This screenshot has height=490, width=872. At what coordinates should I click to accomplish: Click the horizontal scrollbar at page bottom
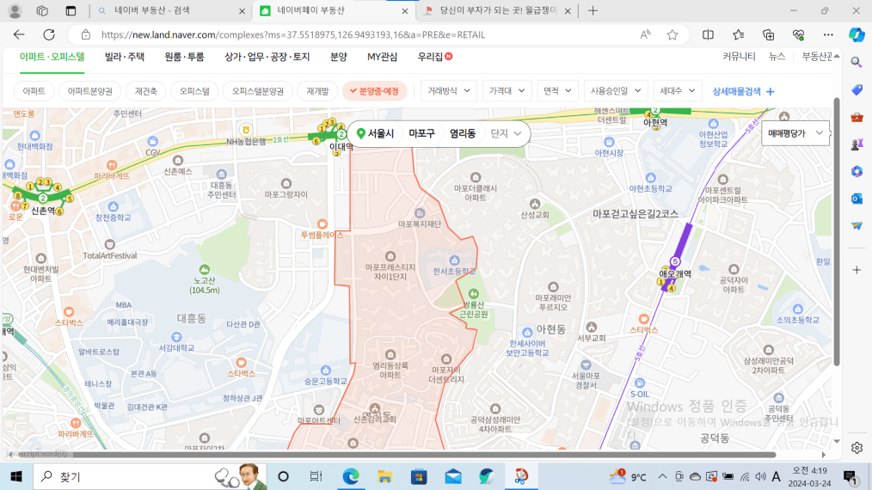424,455
